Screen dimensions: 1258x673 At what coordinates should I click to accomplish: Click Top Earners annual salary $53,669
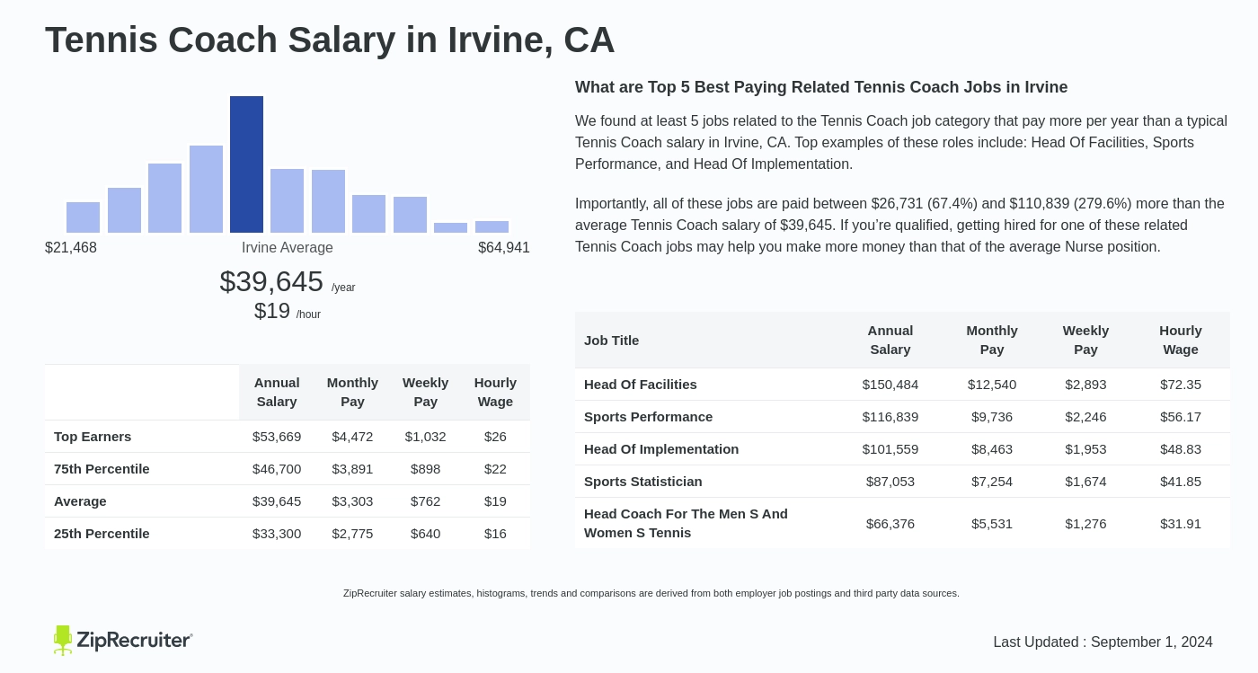277,437
